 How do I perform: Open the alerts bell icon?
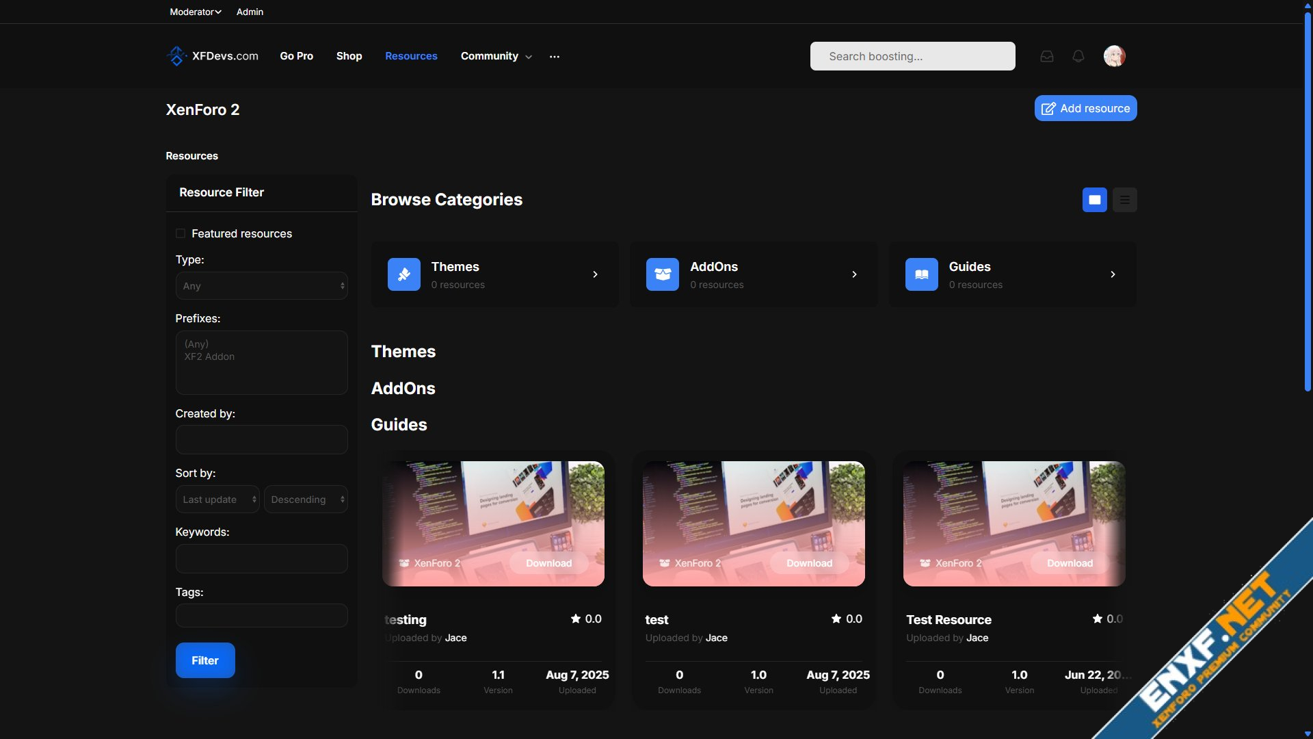1078,56
